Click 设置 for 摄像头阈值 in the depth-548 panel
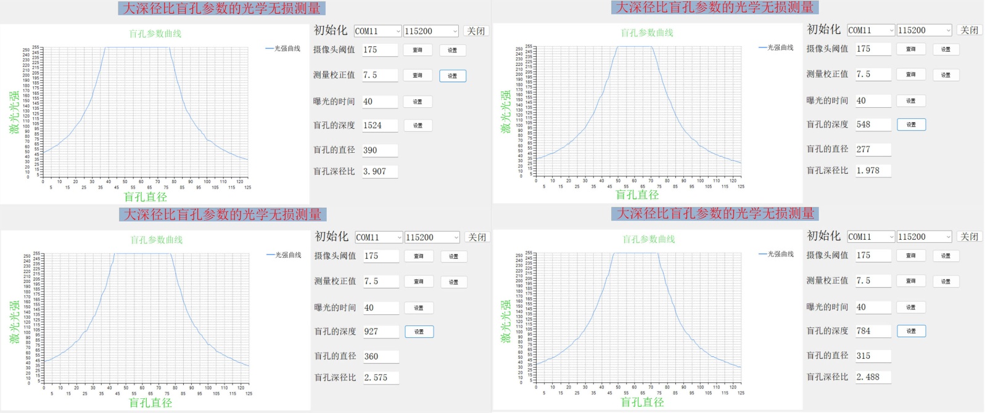 pos(946,49)
